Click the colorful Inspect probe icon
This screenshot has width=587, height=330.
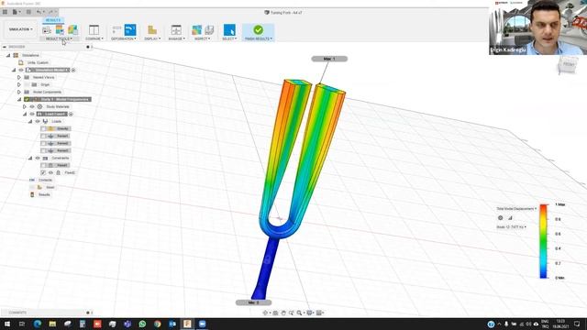pos(196,30)
